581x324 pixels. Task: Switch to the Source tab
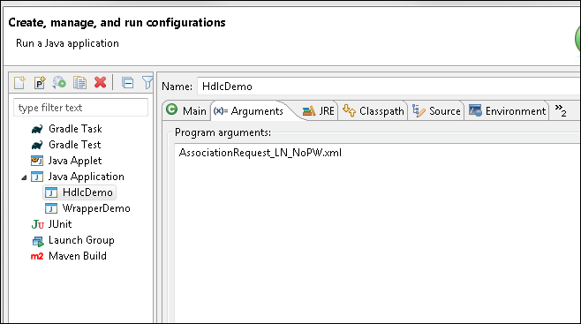click(436, 111)
